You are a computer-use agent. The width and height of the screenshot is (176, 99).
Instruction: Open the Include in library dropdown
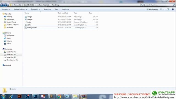20,9
